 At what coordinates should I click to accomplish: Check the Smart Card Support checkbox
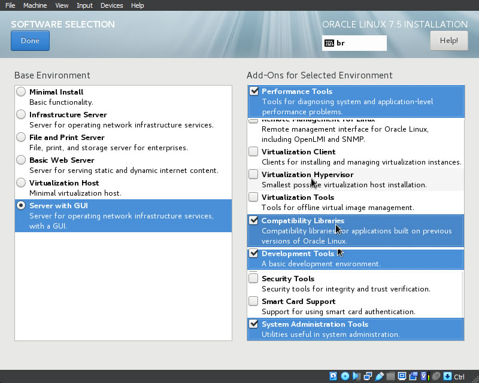point(253,301)
